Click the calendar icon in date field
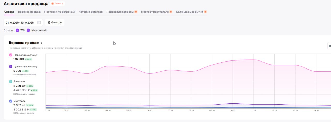This screenshot has width=331, height=122. (x=39, y=22)
